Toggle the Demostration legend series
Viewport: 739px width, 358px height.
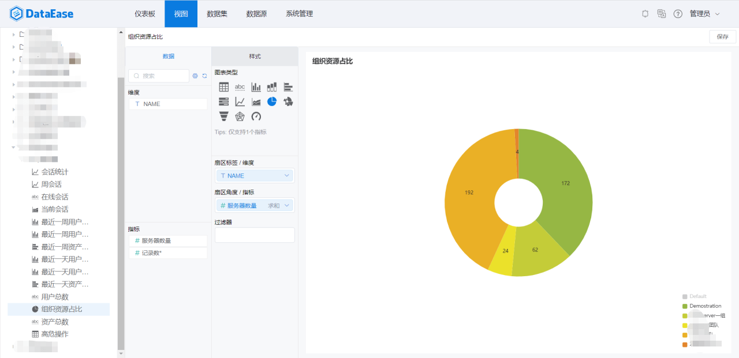tap(705, 306)
